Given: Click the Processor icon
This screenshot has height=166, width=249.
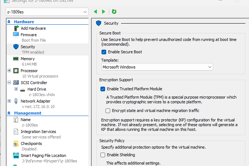Looking at the screenshot, I should 16,71.
